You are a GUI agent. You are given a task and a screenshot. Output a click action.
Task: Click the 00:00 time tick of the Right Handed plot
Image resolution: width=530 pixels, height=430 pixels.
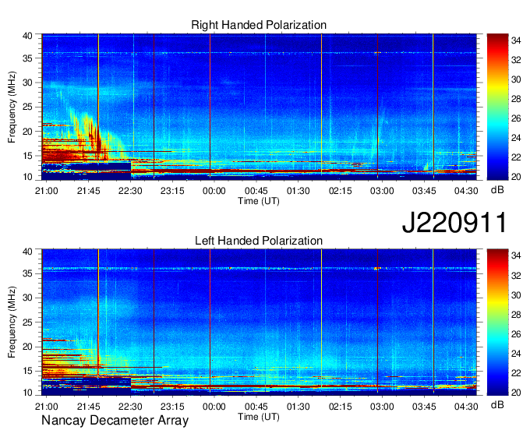click(214, 191)
